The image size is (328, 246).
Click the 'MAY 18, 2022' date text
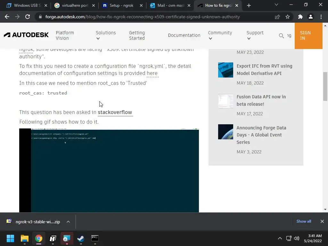click(x=250, y=83)
